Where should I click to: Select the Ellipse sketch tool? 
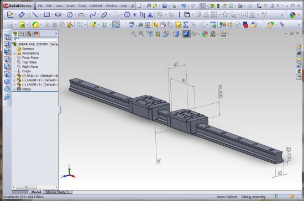tap(104, 15)
